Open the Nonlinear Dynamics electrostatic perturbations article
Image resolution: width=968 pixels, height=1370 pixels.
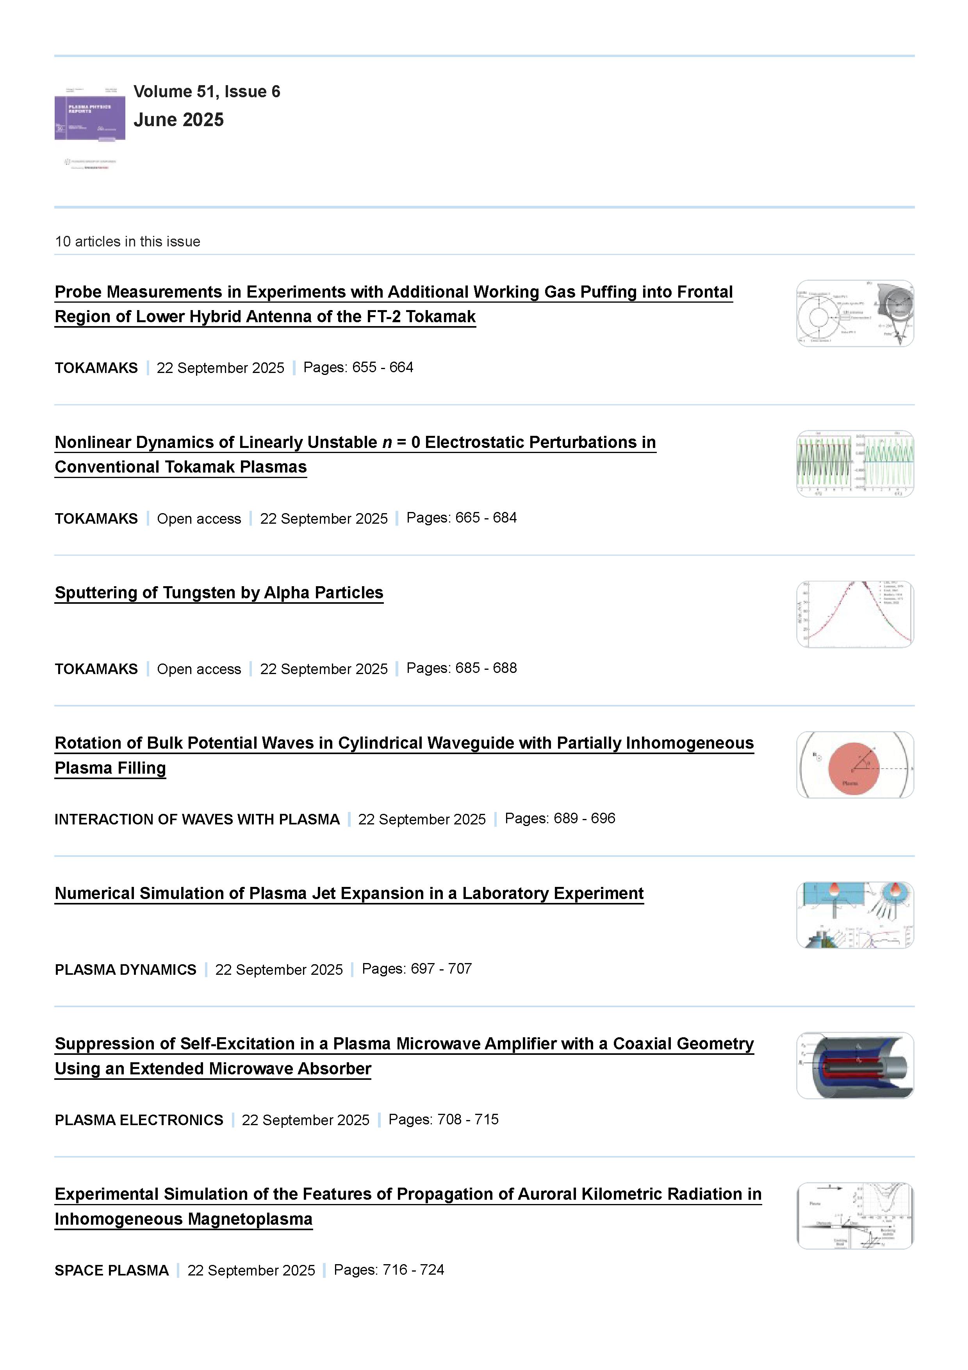tap(355, 442)
